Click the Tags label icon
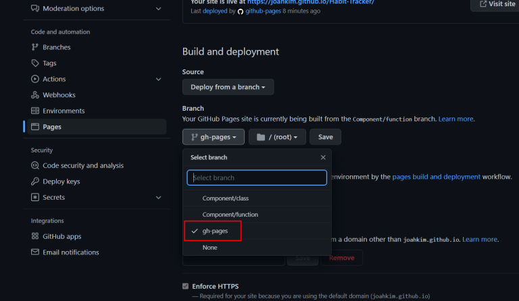 pyautogui.click(x=34, y=63)
